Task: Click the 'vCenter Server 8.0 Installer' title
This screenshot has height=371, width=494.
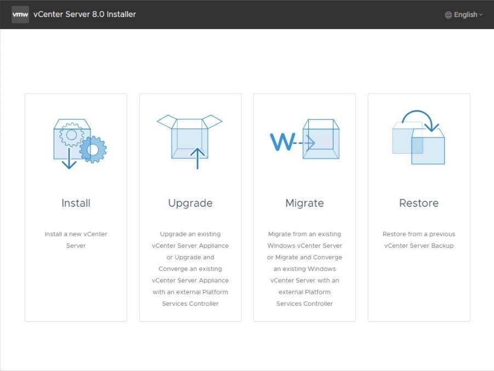Action: (x=84, y=14)
